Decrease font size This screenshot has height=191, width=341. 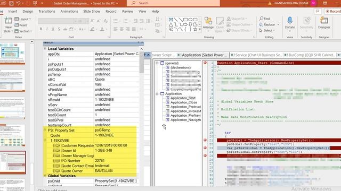pyautogui.click(x=99, y=21)
